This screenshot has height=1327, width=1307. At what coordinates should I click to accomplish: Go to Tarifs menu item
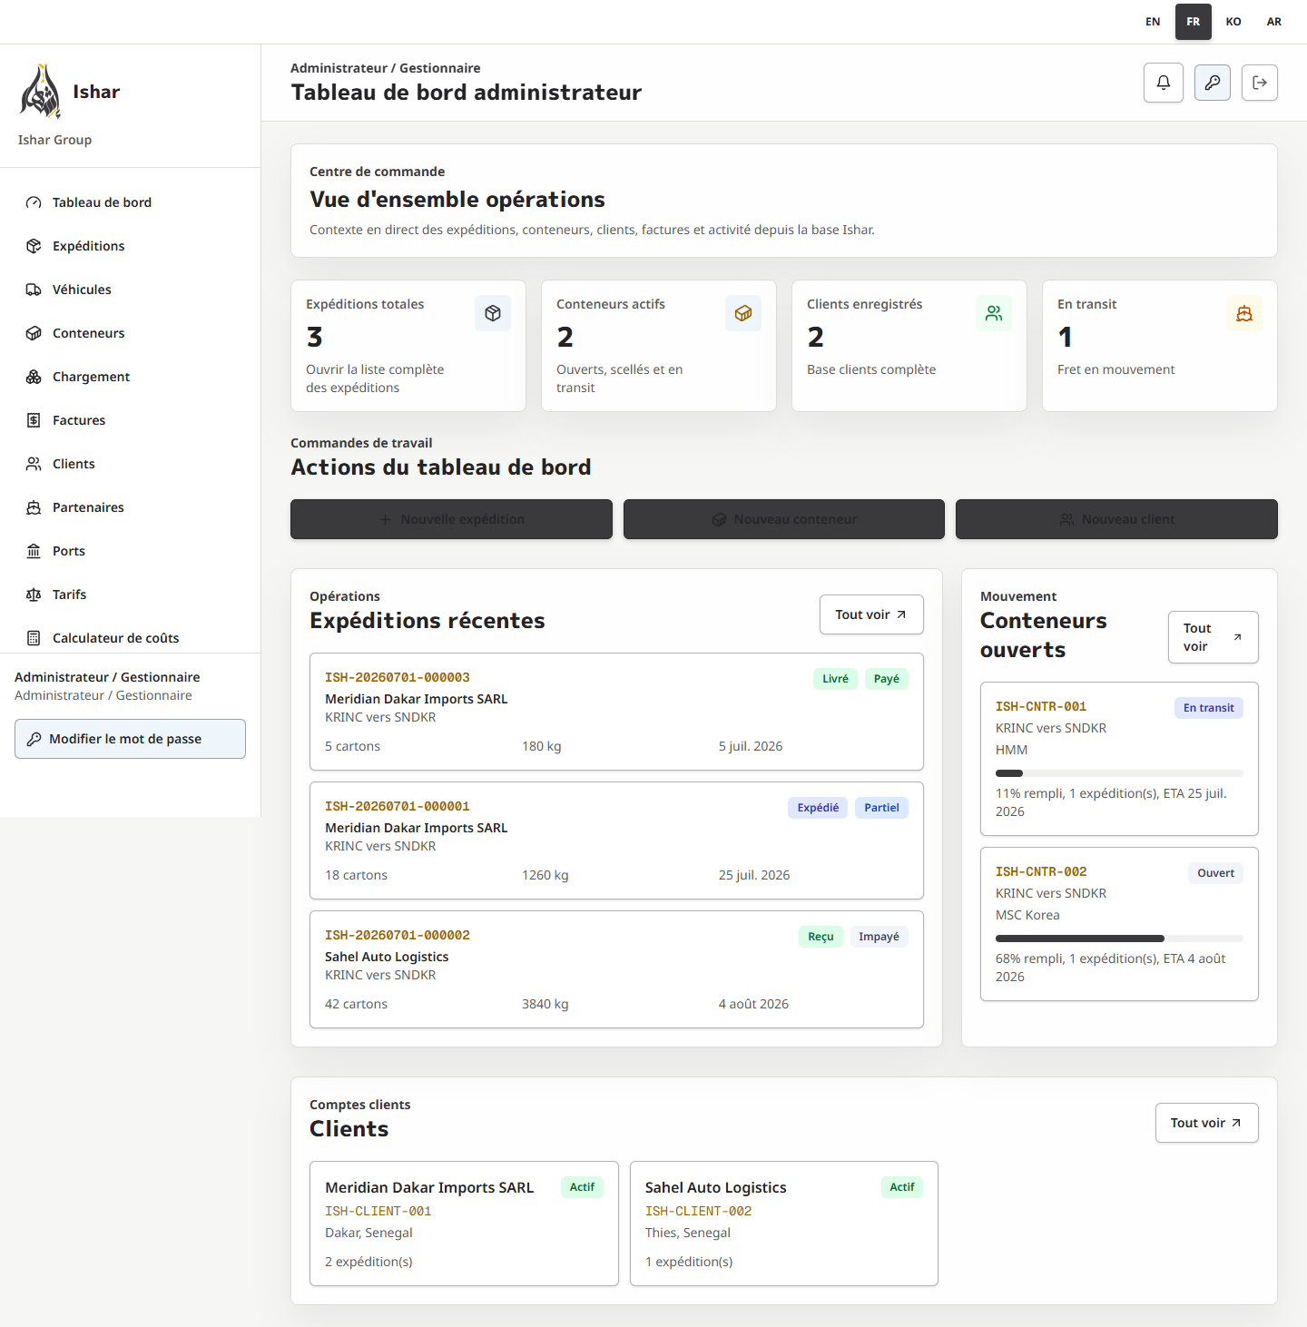(130, 595)
